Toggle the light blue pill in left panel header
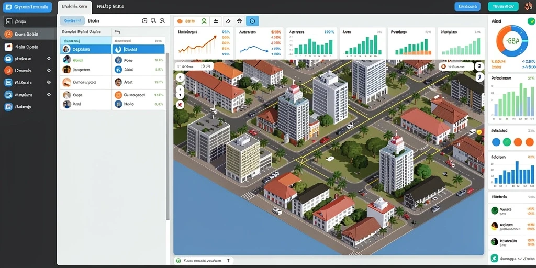Viewport: 536px width, 268px height. [72, 20]
